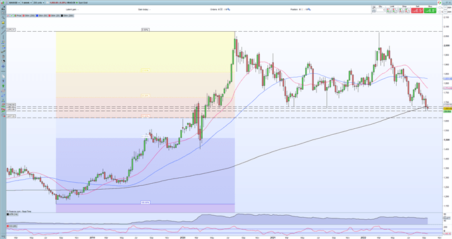Click the Latent gain text
The width and height of the screenshot is (452, 239).
click(72, 9)
